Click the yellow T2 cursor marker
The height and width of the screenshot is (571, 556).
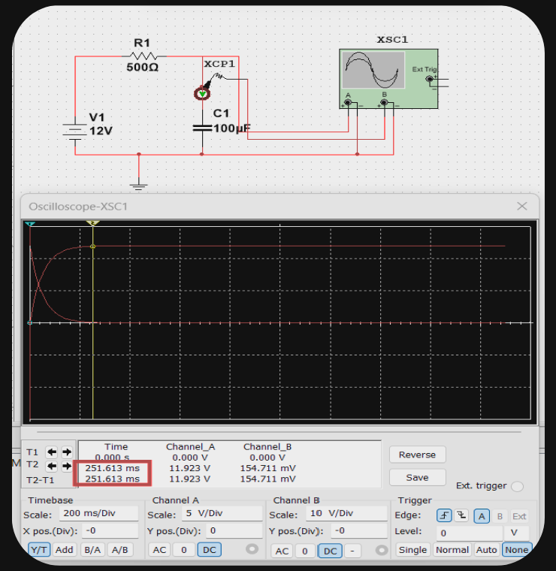click(x=92, y=224)
